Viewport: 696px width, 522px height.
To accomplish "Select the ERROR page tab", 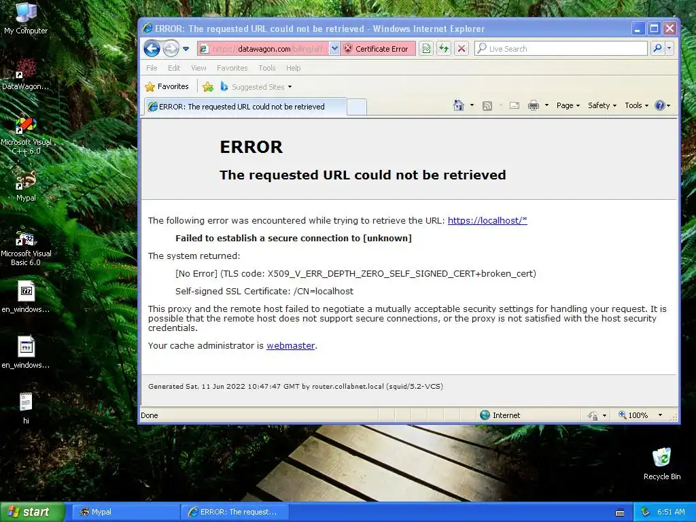I will (245, 107).
